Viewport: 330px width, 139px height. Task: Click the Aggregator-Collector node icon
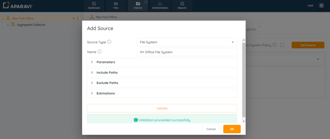tap(13, 25)
